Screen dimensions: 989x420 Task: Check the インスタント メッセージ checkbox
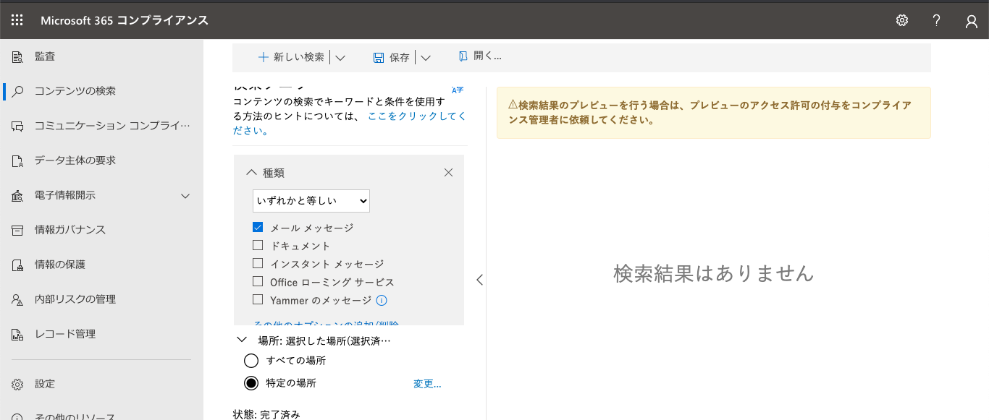(x=258, y=263)
